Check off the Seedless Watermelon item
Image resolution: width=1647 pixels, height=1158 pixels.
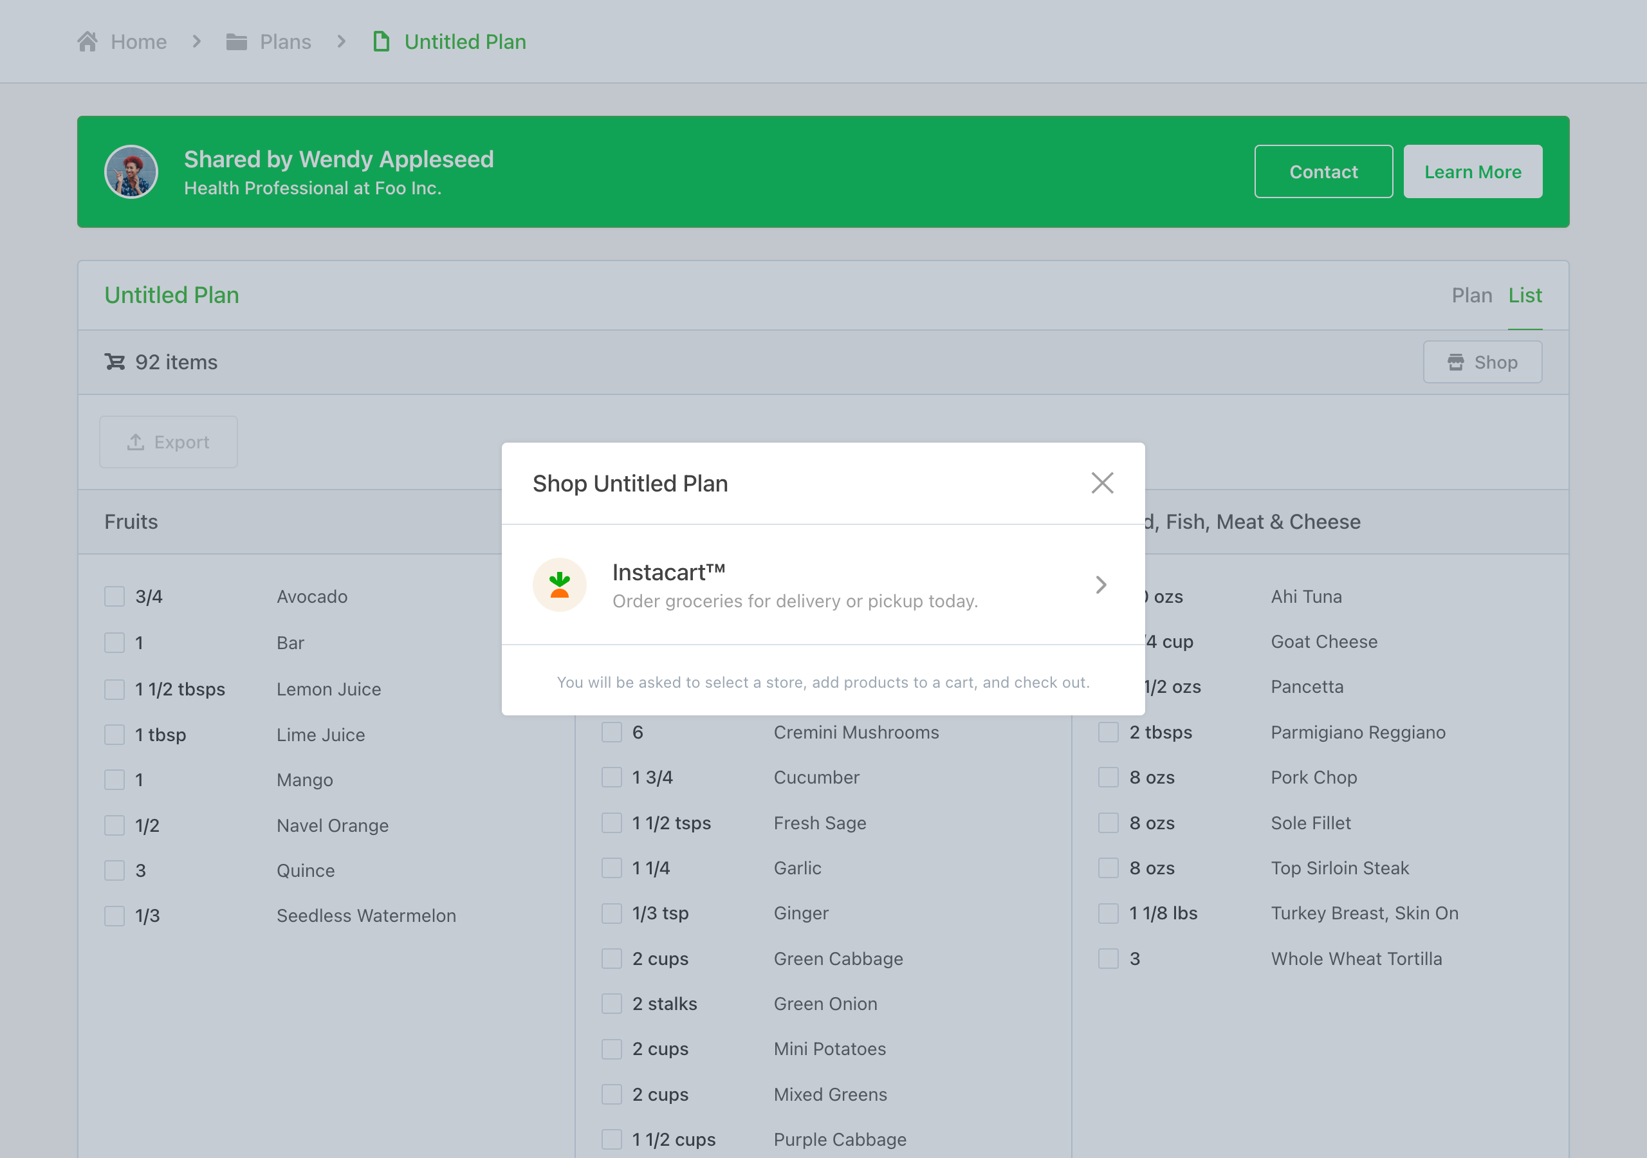(x=115, y=915)
